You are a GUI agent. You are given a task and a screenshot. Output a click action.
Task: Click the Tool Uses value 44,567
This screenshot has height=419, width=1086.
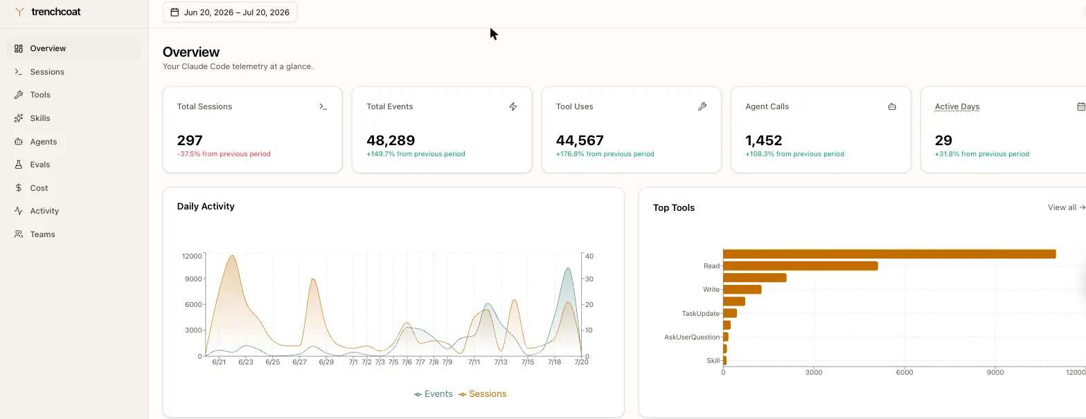580,140
